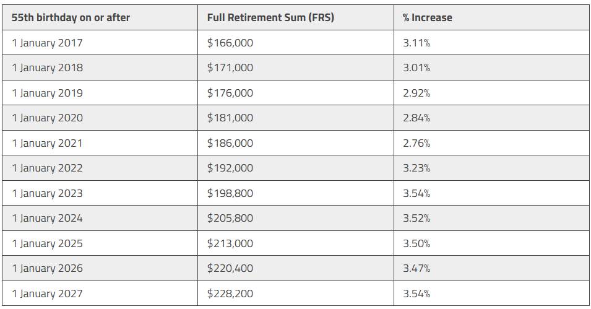This screenshot has height=309, width=591.
Task: Click the 2.76% increase cell
Action: pos(416,143)
